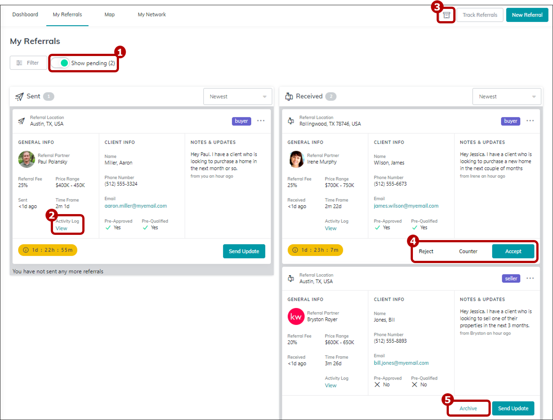
Task: Click the info icon on the received referral countdown timer
Action: (295, 250)
